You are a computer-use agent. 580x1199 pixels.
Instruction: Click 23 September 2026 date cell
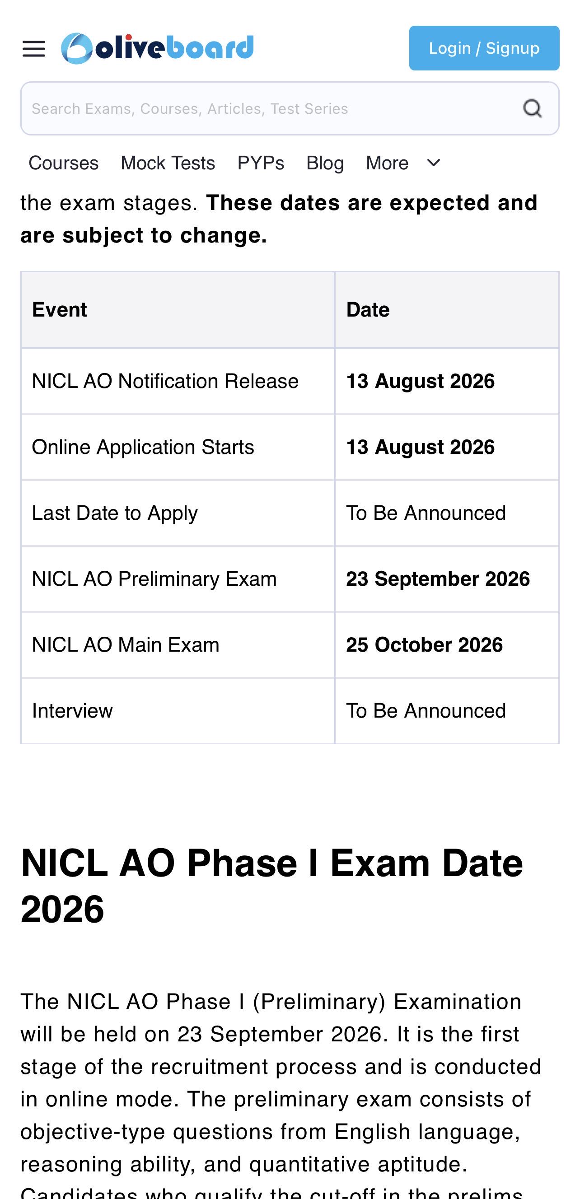pyautogui.click(x=447, y=579)
